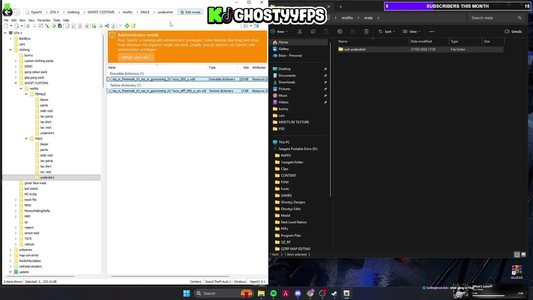533x300 pixels.
Task: Click 'Grand Theft Auto V' in OpenIV status bar
Action: click(x=218, y=282)
